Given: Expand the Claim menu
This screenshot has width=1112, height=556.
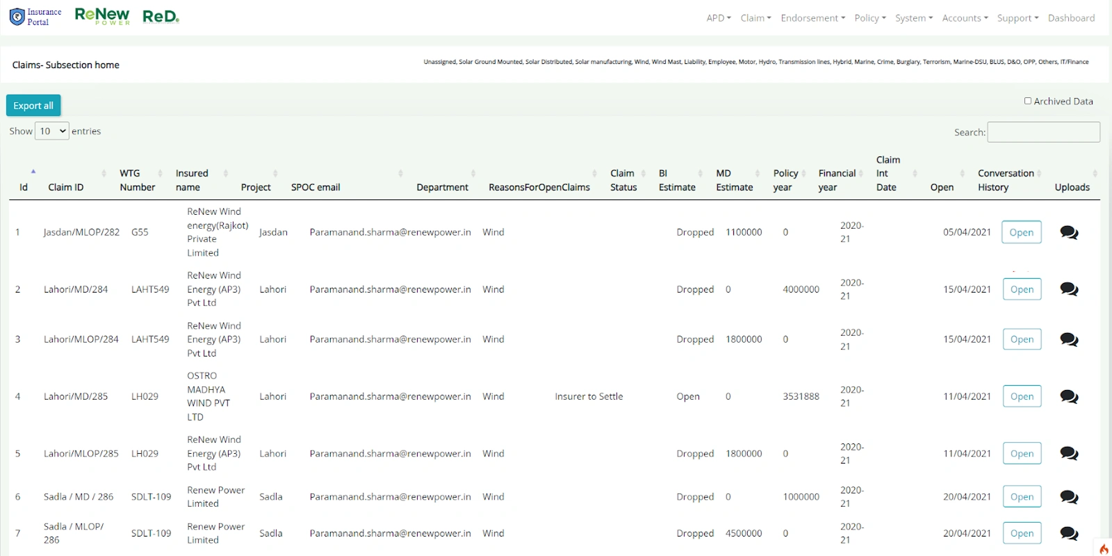Looking at the screenshot, I should click(755, 18).
